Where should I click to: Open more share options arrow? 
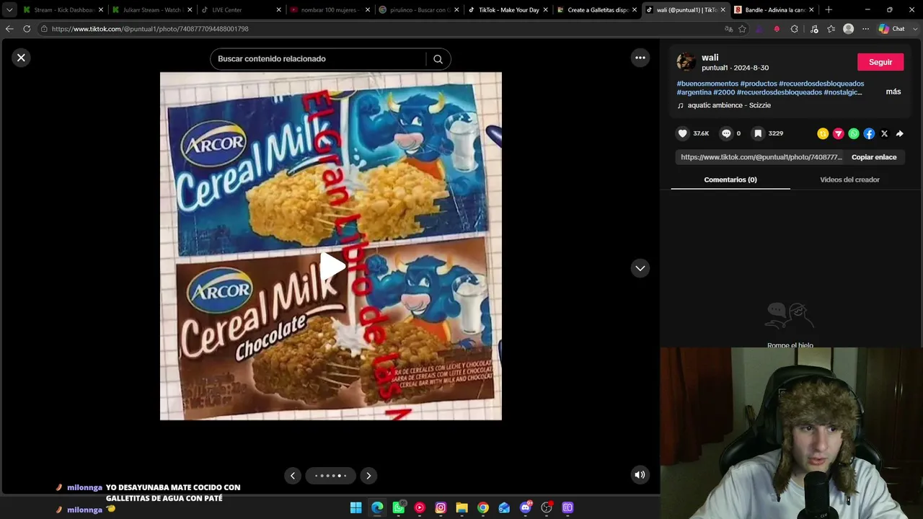[900, 133]
